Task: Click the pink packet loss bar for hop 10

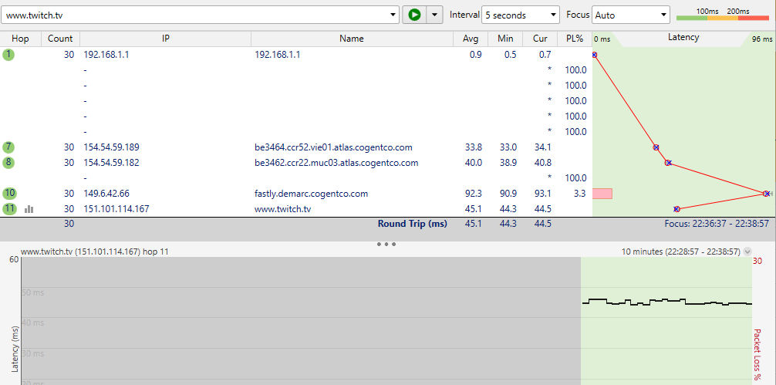Action: [602, 194]
